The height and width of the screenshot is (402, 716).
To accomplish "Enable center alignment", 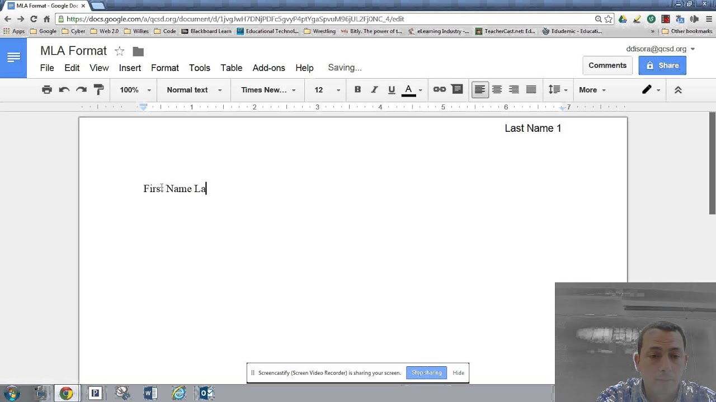I will pyautogui.click(x=497, y=90).
